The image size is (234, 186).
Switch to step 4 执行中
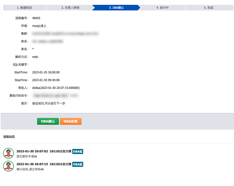click(x=162, y=8)
